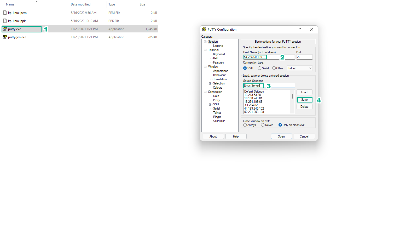
Task: Open the SUPDUP category
Action: (x=219, y=121)
